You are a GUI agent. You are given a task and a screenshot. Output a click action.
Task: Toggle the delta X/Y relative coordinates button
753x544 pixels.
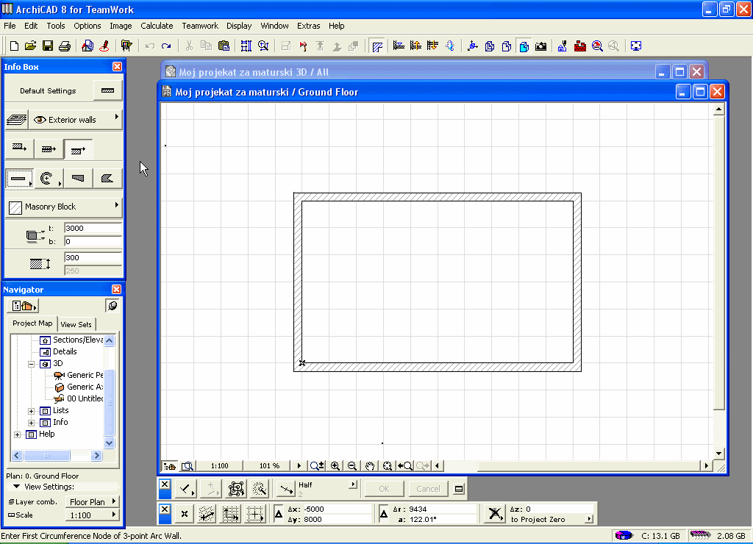point(279,514)
